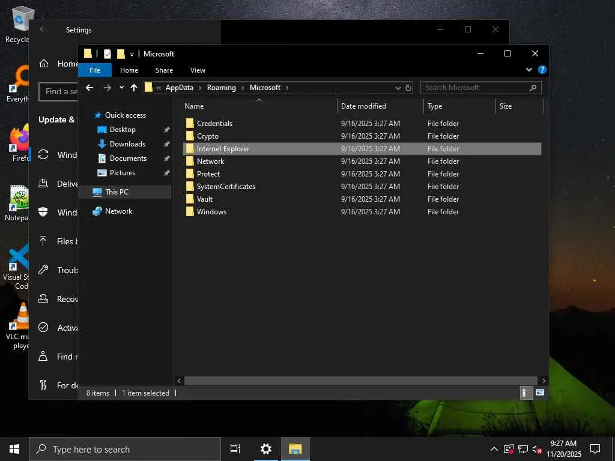This screenshot has height=461, width=615.
Task: Select the Crypto folder icon
Action: pyautogui.click(x=190, y=136)
